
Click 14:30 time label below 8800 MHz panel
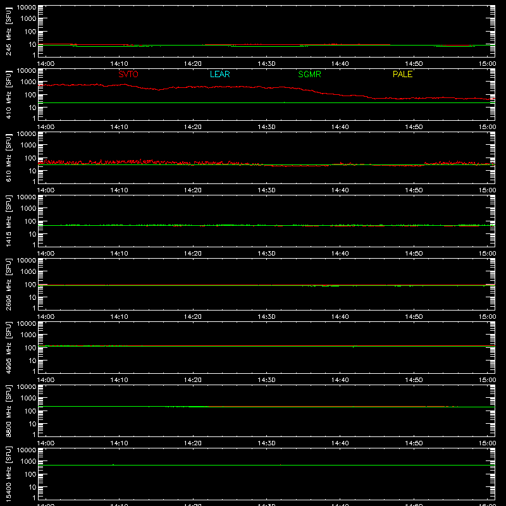tap(266, 443)
